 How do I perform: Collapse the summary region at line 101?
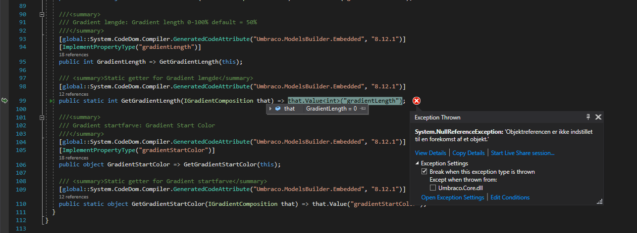click(x=42, y=117)
